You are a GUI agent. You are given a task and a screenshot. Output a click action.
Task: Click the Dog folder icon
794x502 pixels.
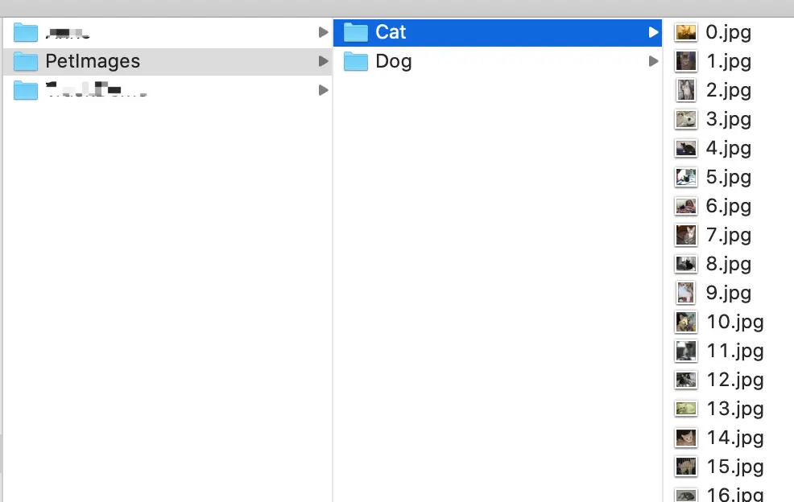(x=355, y=62)
